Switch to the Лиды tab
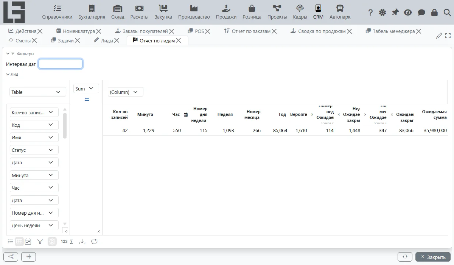The height and width of the screenshot is (265, 454). 107,40
